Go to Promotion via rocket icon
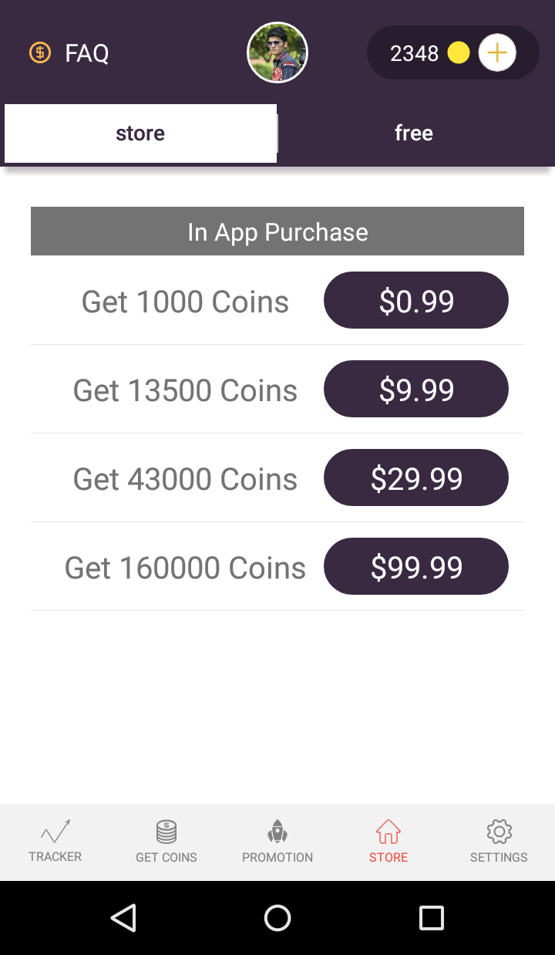 point(277,842)
